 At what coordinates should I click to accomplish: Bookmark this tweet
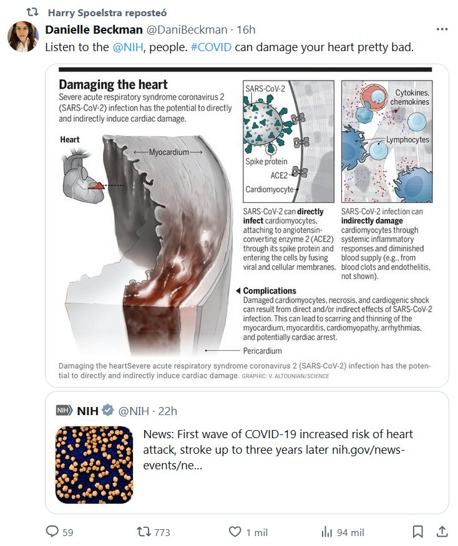[418, 532]
